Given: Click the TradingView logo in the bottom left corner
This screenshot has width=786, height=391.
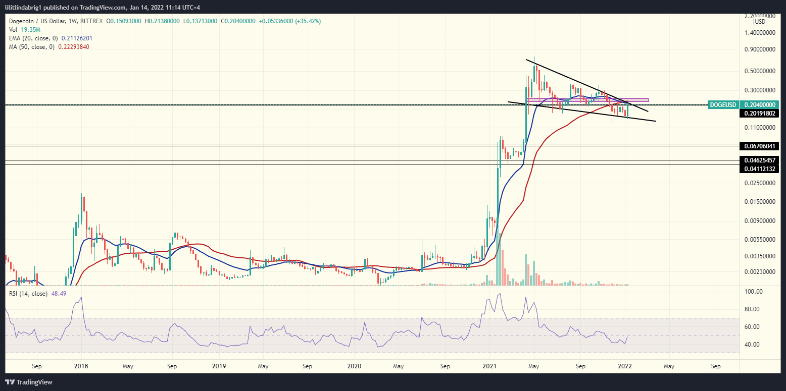Looking at the screenshot, I should [9, 382].
